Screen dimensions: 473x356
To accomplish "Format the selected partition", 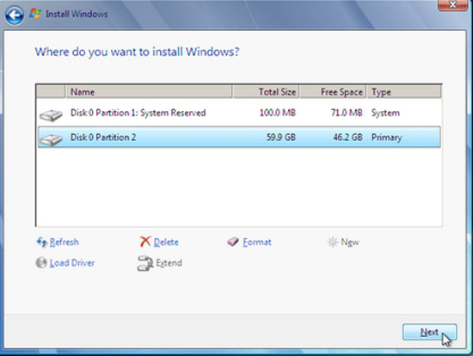I will tap(257, 242).
